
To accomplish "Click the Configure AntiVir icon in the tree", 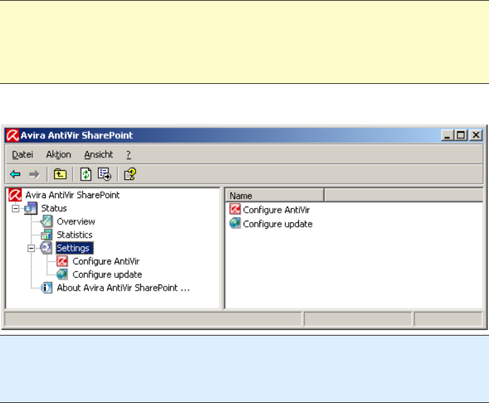I will pyautogui.click(x=62, y=261).
